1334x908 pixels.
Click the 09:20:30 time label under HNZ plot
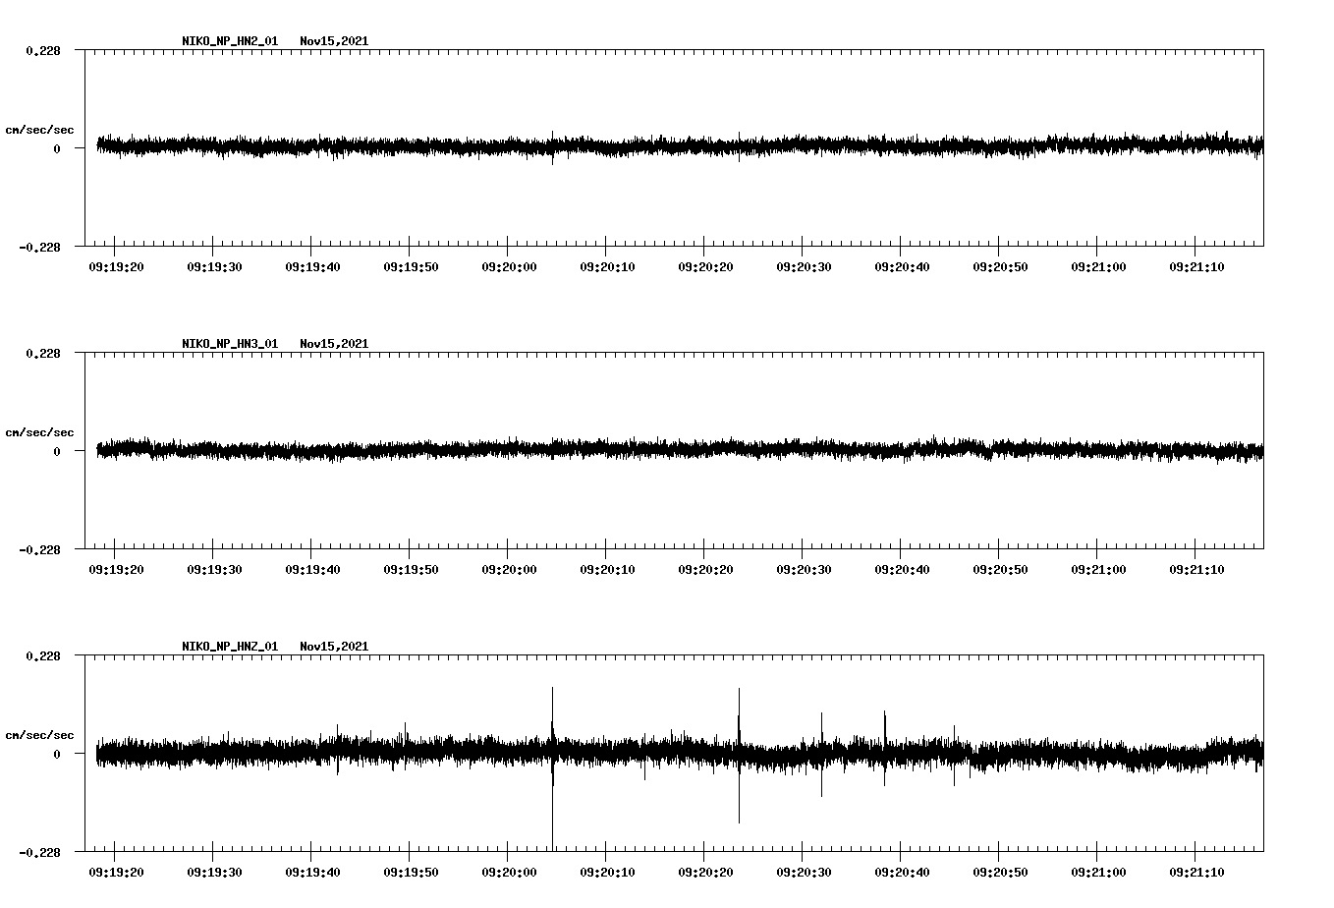pos(804,872)
